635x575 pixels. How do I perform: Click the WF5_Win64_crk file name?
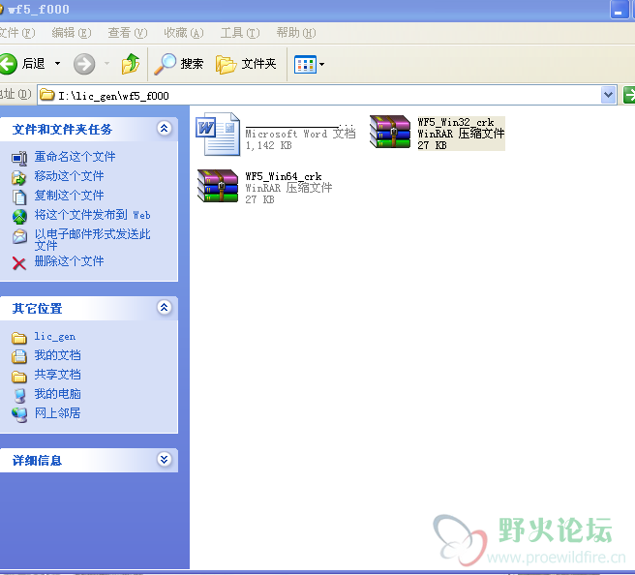284,176
